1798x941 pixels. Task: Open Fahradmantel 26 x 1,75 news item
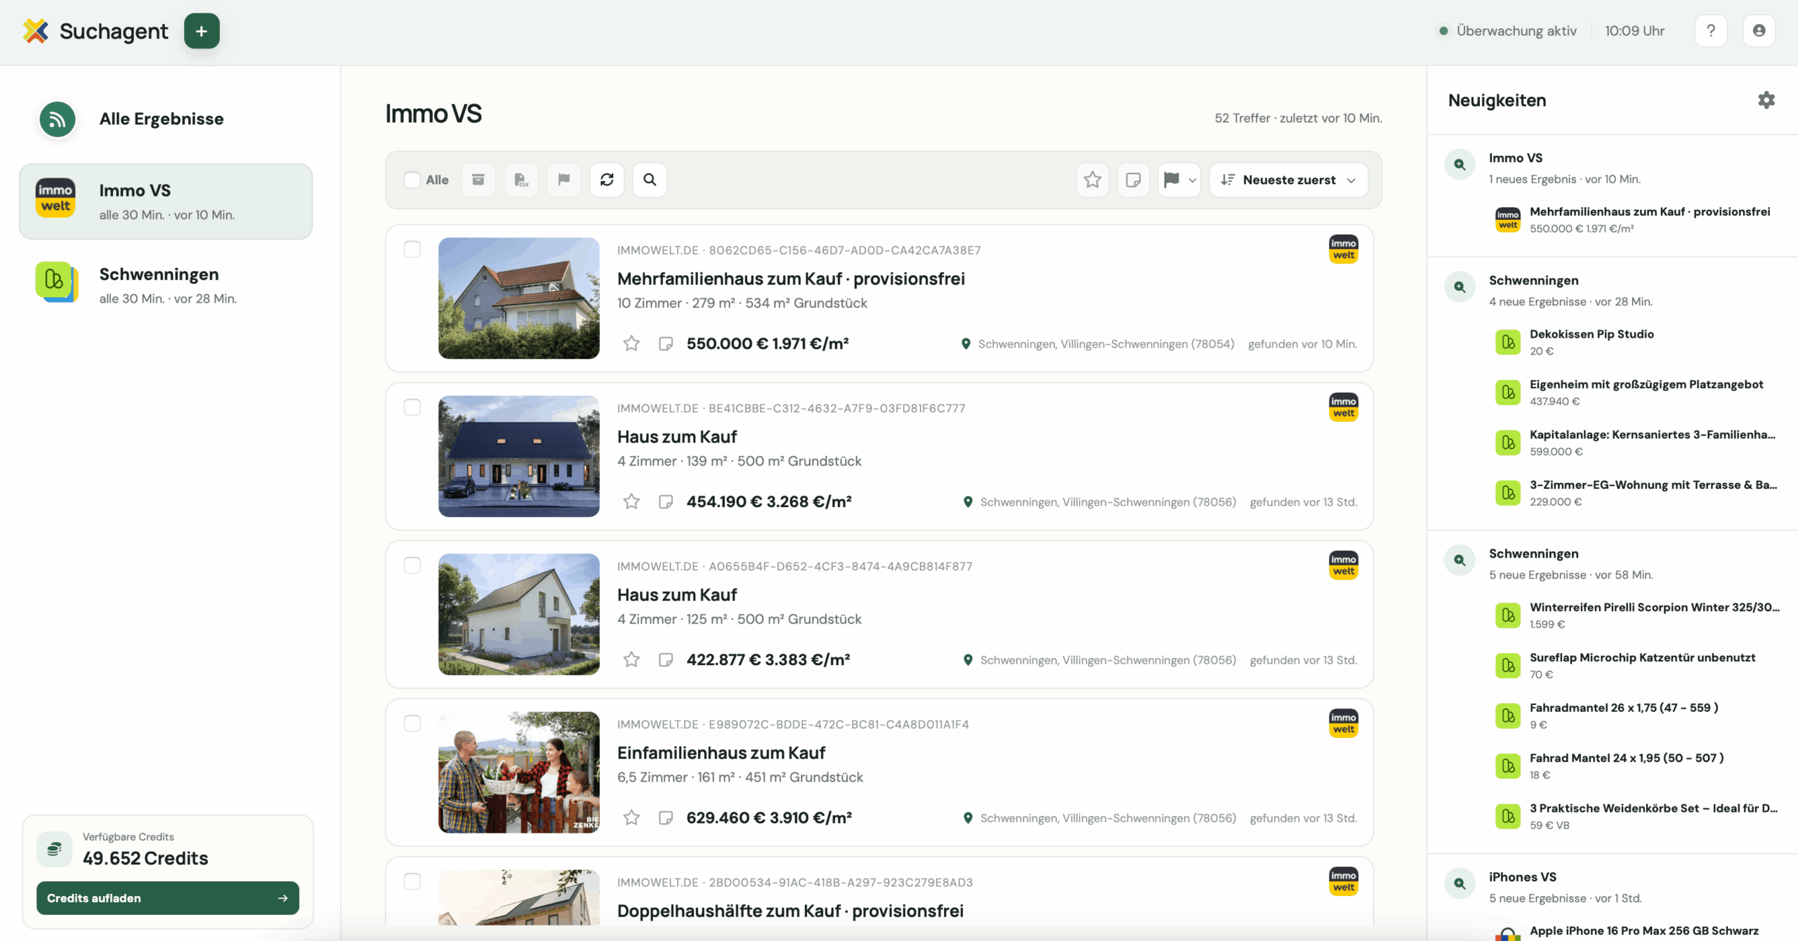coord(1636,716)
